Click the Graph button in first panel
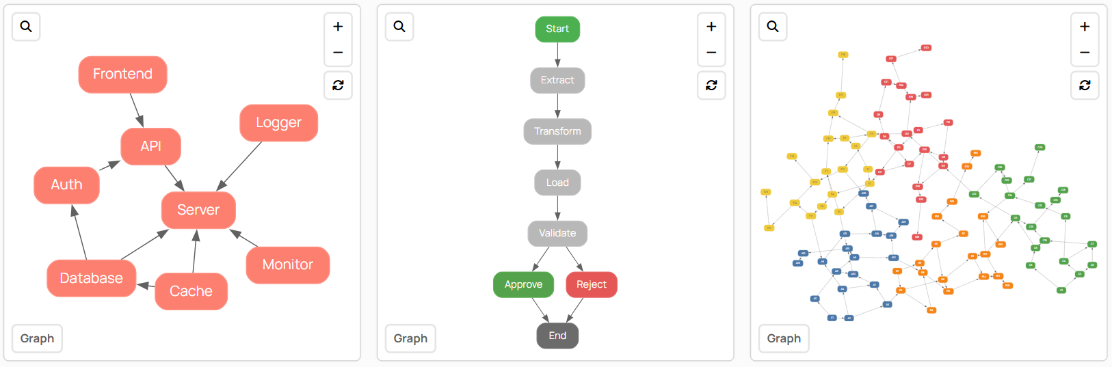The height and width of the screenshot is (367, 1112). 37,338
